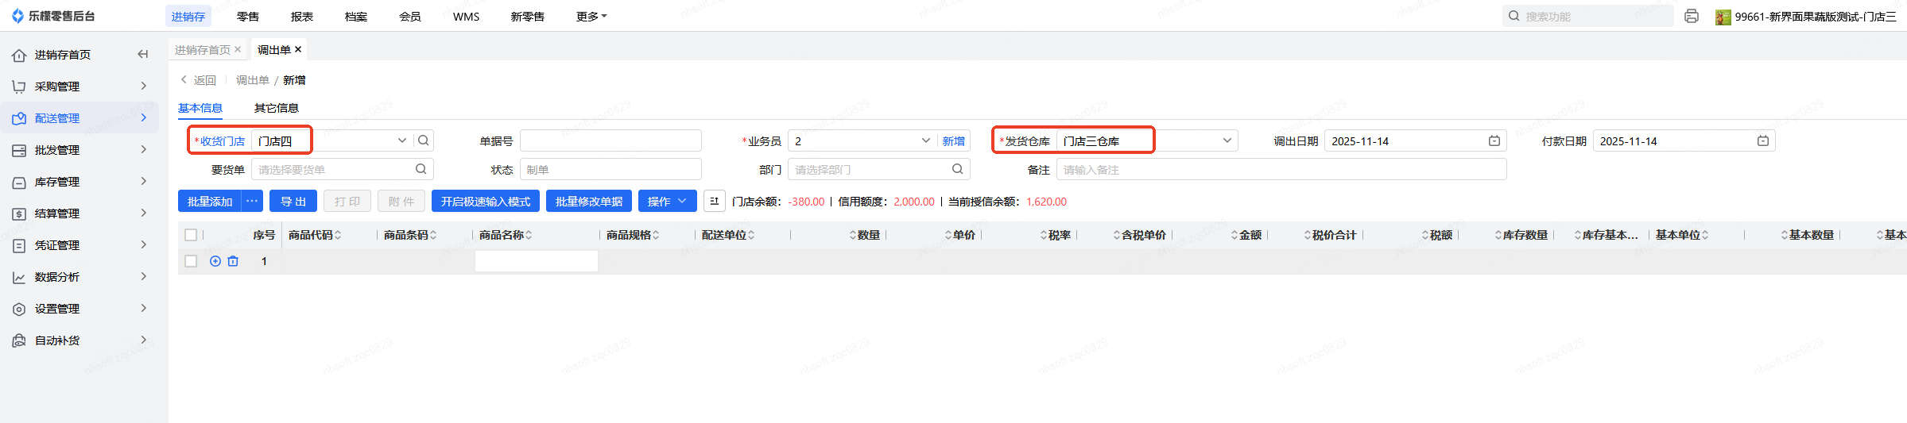Expand 库存管理 in the sidebar

144,181
